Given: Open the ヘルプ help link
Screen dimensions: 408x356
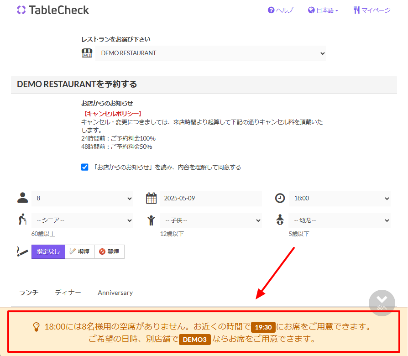Looking at the screenshot, I should click(281, 10).
